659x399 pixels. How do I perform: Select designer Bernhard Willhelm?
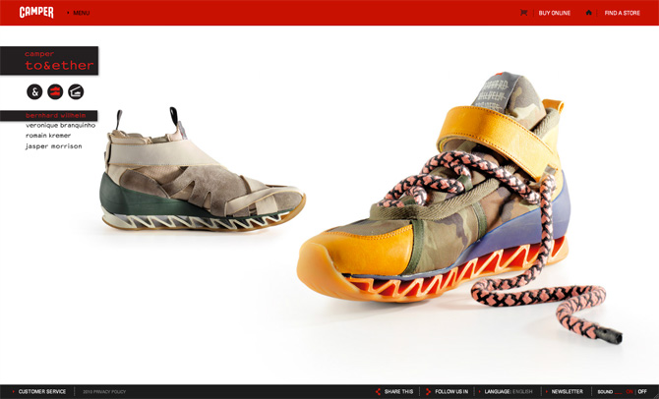tap(55, 115)
